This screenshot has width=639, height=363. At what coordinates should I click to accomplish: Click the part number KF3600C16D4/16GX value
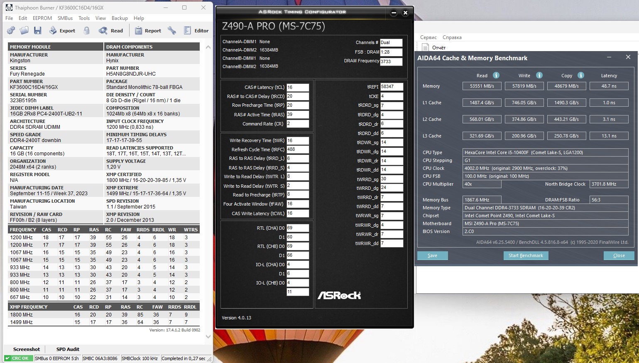coord(34,87)
